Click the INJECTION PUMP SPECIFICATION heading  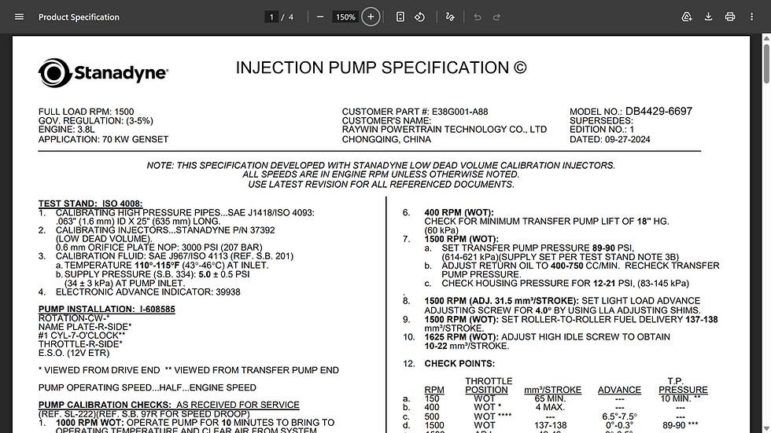pyautogui.click(x=381, y=68)
